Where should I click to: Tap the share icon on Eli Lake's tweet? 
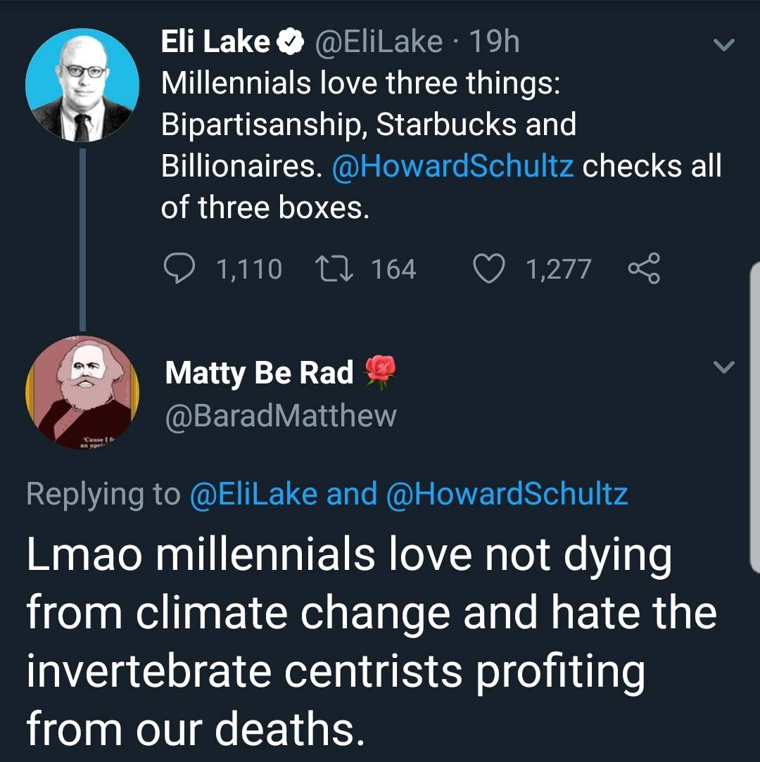[643, 269]
